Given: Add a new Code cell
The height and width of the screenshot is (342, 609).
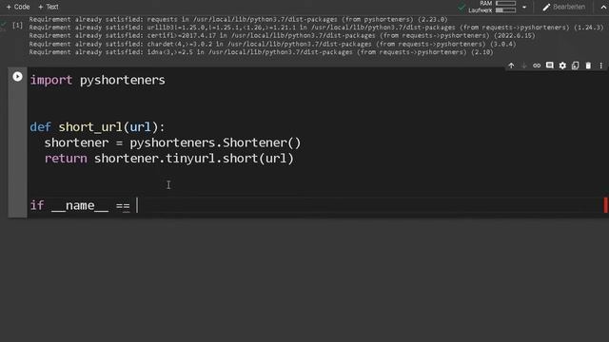Looking at the screenshot, I should [18, 7].
